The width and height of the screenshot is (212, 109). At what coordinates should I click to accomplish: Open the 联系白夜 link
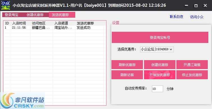(176, 17)
